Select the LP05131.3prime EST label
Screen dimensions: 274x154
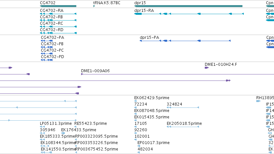tap(56, 124)
